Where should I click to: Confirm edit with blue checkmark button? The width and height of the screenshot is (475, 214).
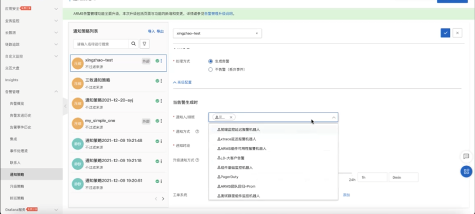click(445, 33)
